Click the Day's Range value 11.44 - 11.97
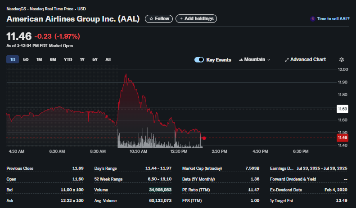 point(158,168)
